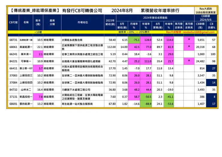Select CB code 68691
The height and width of the screenshot is (157, 222).
[x=13, y=104]
